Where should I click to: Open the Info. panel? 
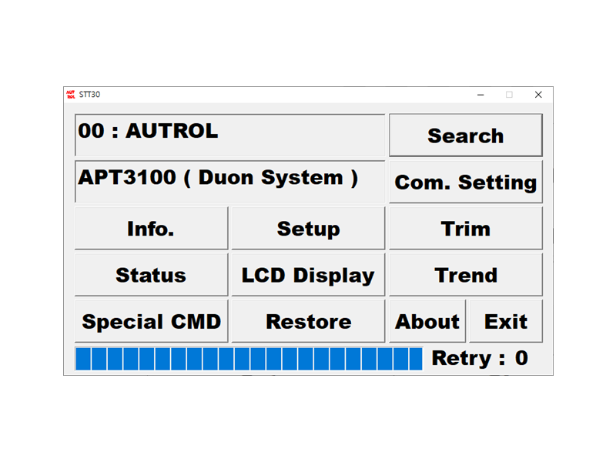[x=151, y=228]
